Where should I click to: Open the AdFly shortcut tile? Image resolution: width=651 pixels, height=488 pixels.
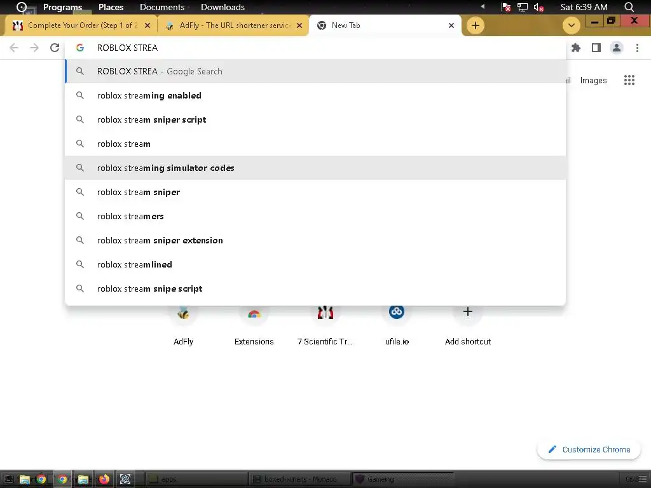point(183,326)
